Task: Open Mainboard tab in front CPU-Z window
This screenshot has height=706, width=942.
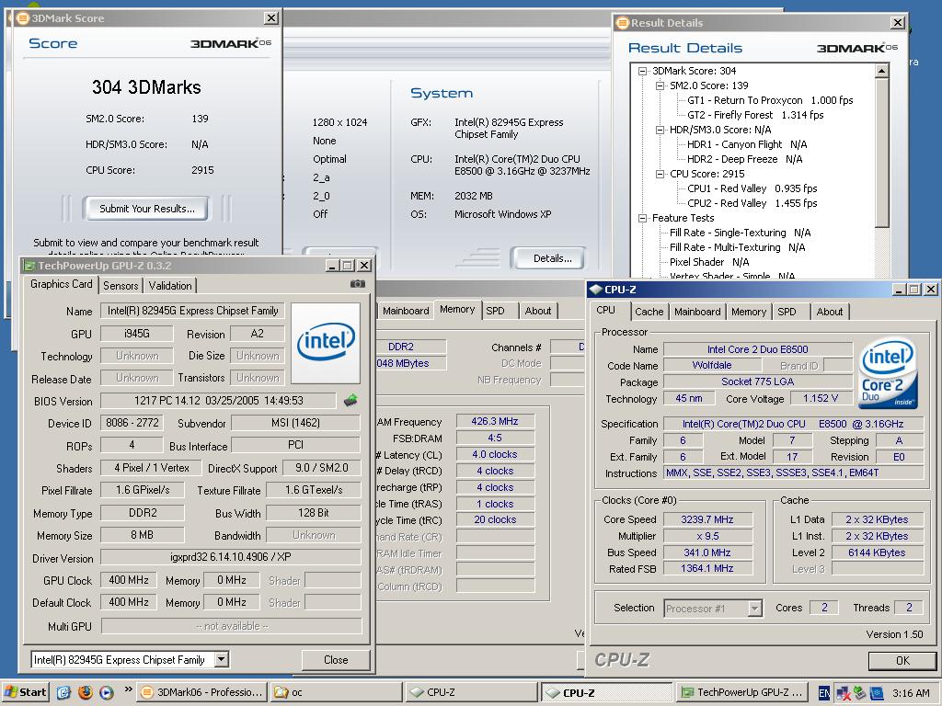Action: pos(697,312)
